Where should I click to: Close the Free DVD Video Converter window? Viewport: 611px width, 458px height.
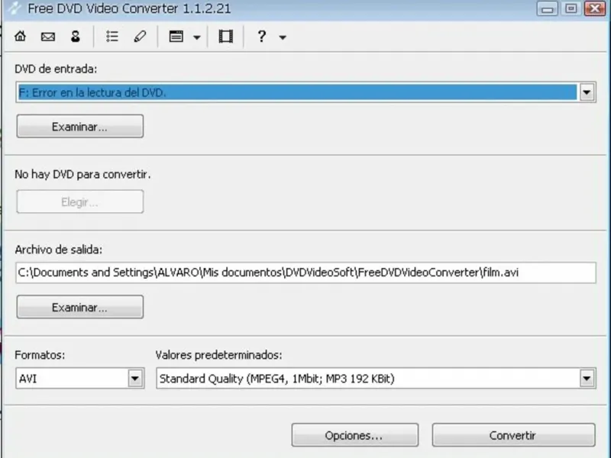point(595,8)
